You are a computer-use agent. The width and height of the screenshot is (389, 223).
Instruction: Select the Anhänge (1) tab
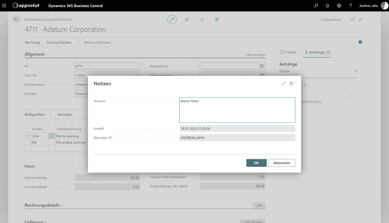coord(317,52)
